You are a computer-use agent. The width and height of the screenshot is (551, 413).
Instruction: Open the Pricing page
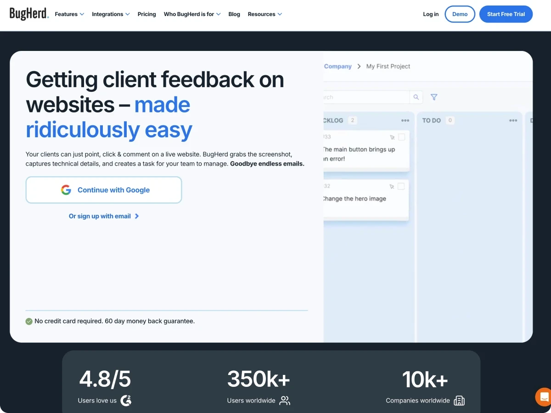point(147,14)
